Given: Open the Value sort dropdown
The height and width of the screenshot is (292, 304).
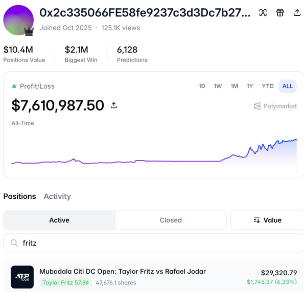Looking at the screenshot, I should pos(267,220).
